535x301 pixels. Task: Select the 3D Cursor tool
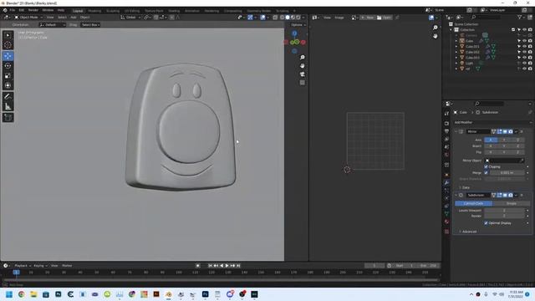pos(8,45)
